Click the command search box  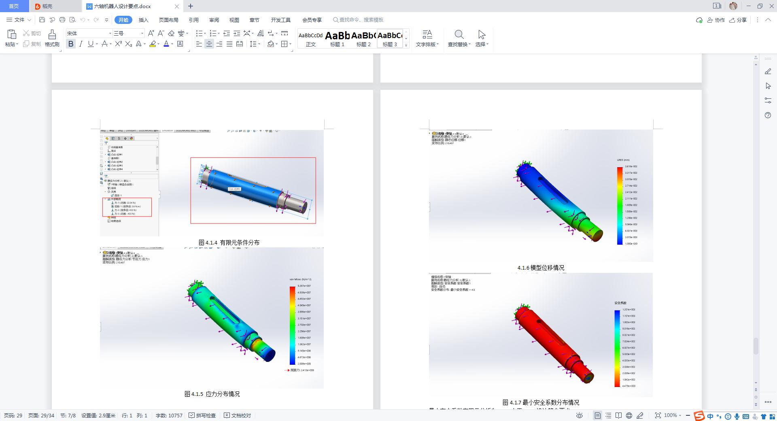click(358, 20)
